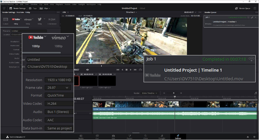Open the Workspace menu
The height and width of the screenshot is (140, 259).
[91, 4]
